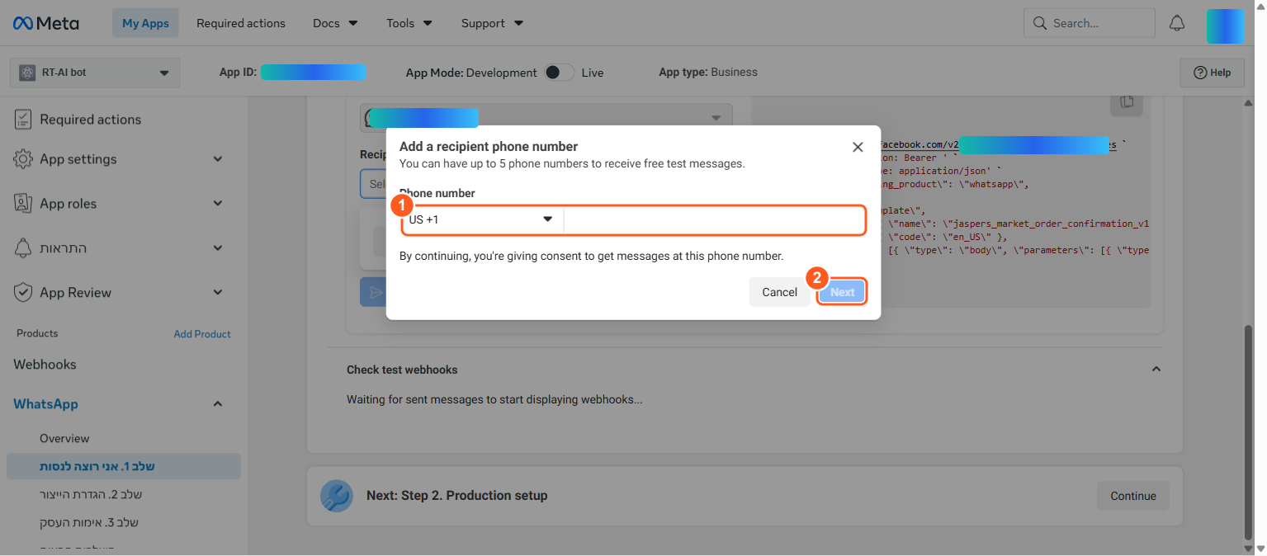
Task: Click 'App type: Business' label
Action: 708,72
